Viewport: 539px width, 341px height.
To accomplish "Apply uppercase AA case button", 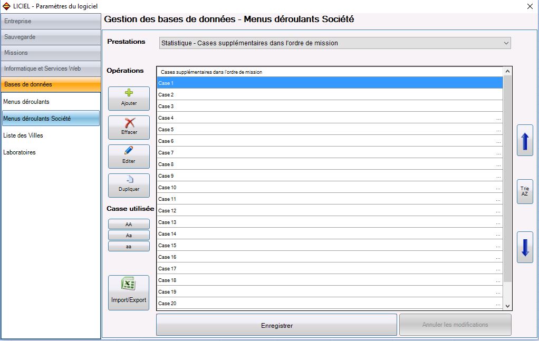I will point(129,224).
